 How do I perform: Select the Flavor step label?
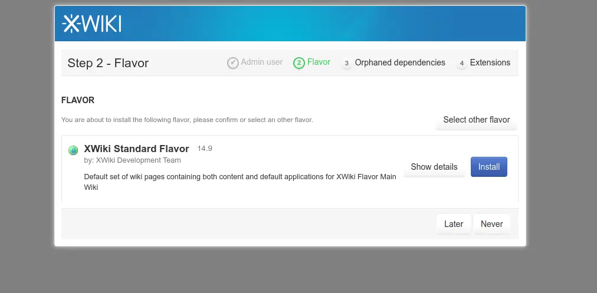point(319,62)
